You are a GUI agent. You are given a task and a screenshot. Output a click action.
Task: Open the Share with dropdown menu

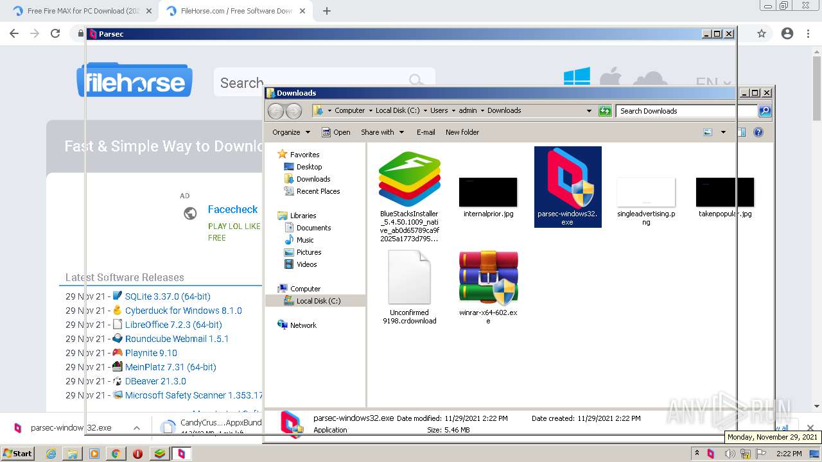383,132
